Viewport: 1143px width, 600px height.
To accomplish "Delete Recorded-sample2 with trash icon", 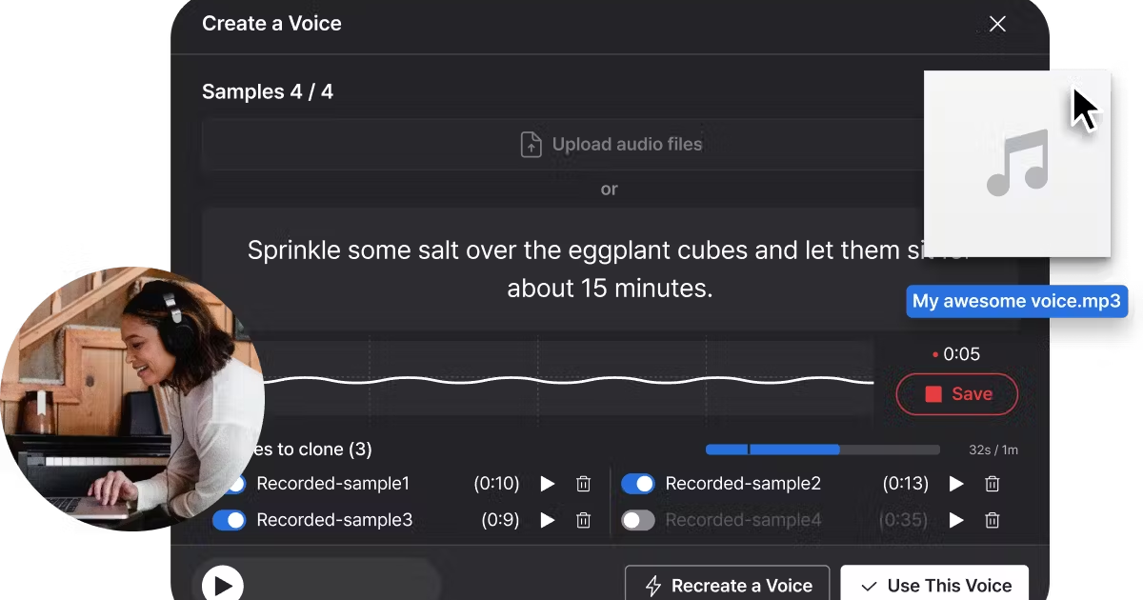I will [993, 484].
